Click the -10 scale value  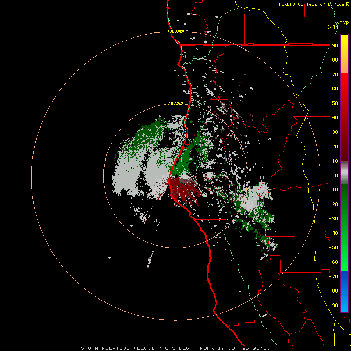click(333, 190)
